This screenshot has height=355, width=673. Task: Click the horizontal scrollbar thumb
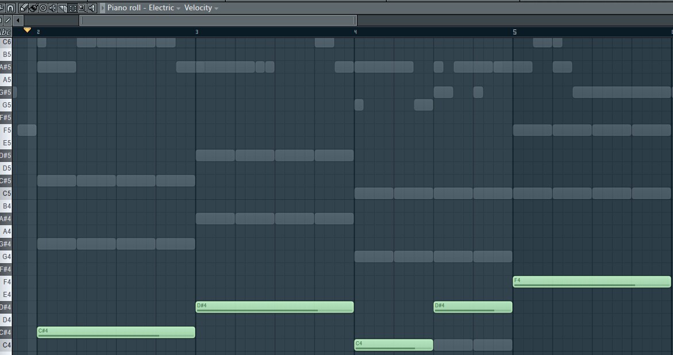click(x=218, y=20)
